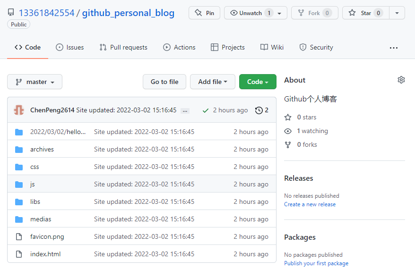Viewport: 415px width, 269px height.
Task: View the 0 stars link
Action: click(x=306, y=117)
